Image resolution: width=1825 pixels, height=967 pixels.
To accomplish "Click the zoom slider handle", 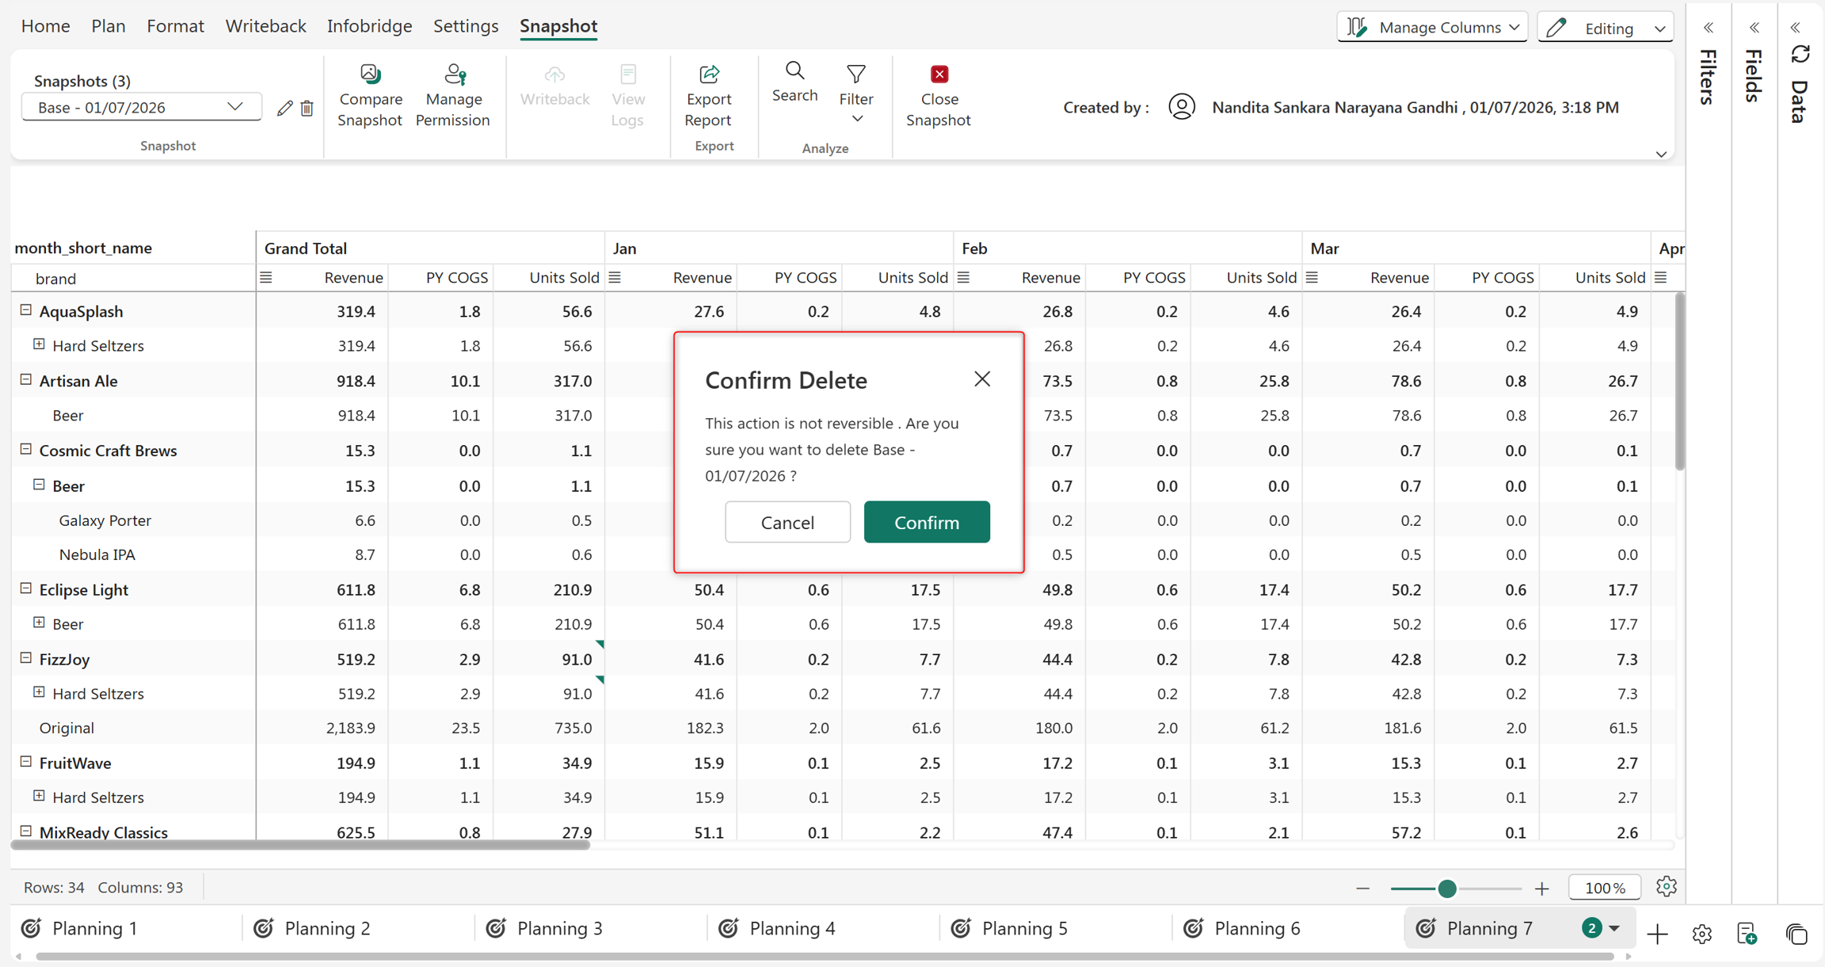I will [x=1447, y=889].
